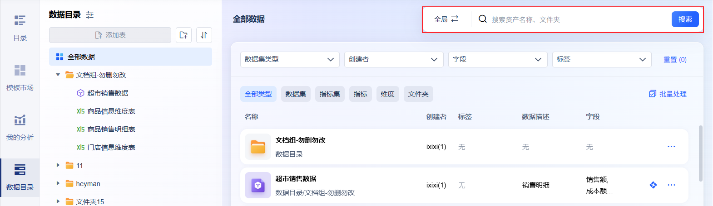The image size is (713, 206).
Task: Open the 数据集类型 dropdown
Action: (x=290, y=59)
